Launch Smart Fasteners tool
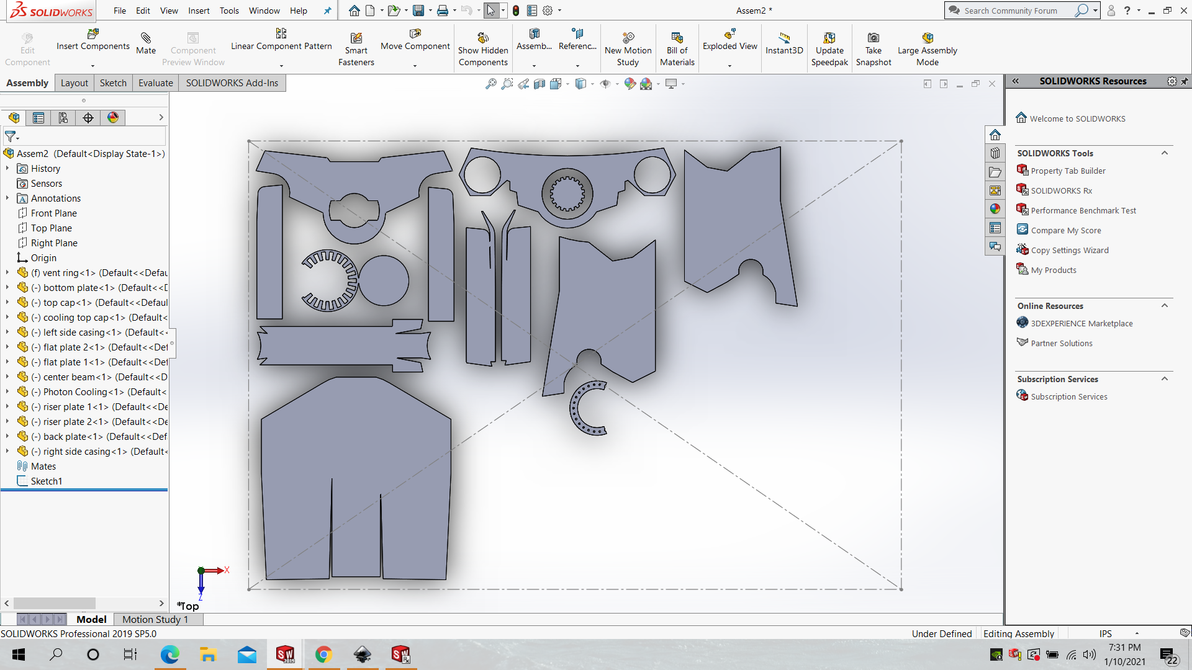 click(x=356, y=50)
